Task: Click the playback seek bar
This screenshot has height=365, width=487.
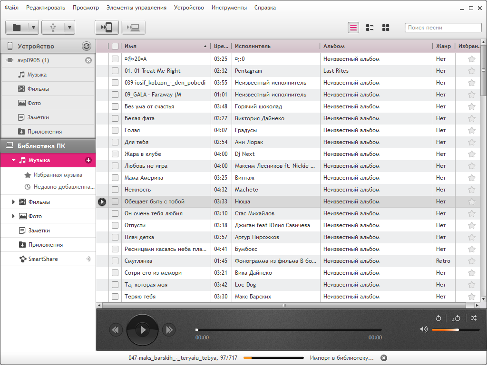Action: tap(289, 330)
